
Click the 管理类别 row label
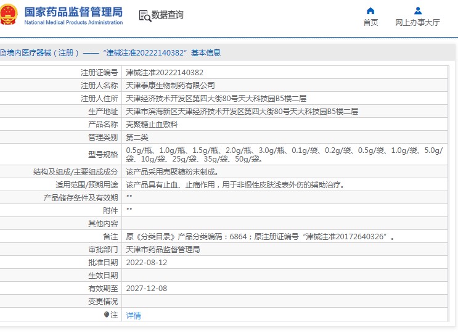point(103,138)
